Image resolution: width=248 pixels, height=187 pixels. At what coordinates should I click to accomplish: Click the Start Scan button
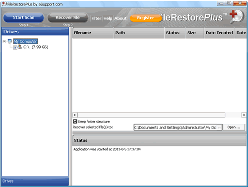click(23, 18)
